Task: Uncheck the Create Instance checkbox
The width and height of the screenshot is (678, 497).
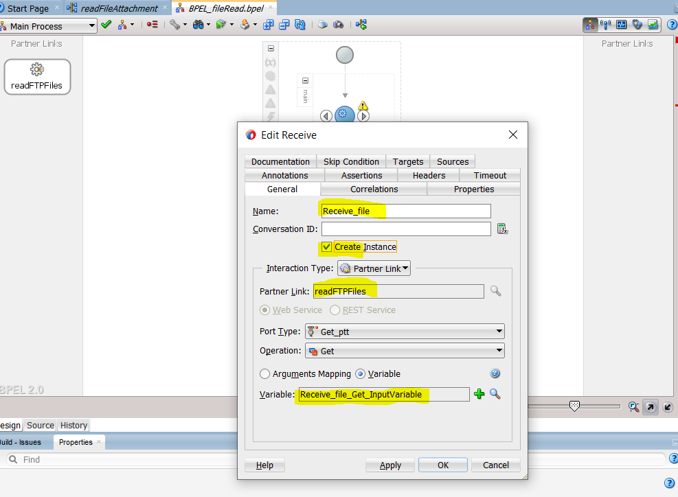Action: (x=327, y=246)
